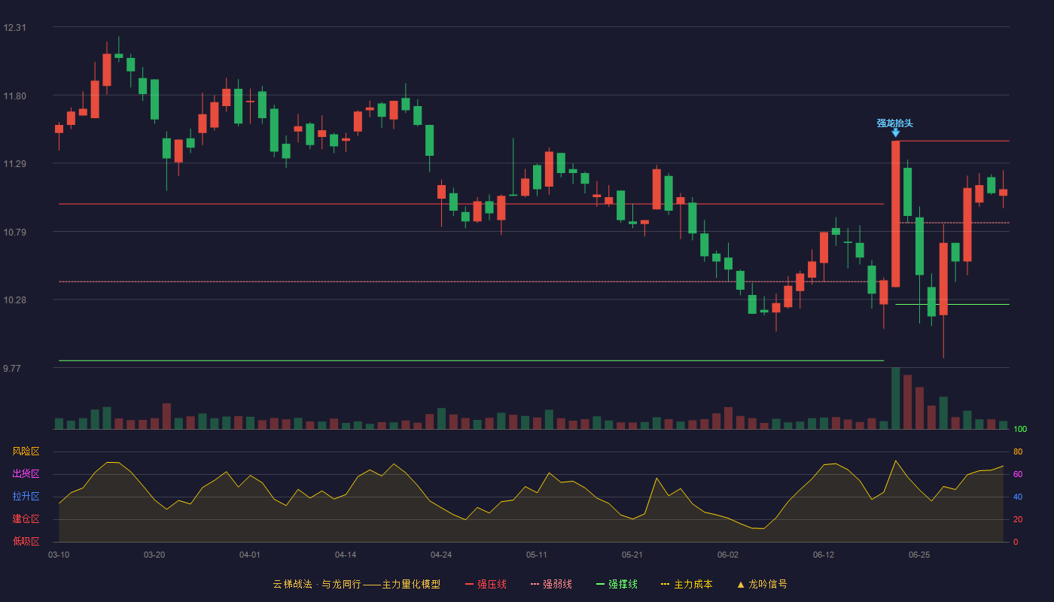Click the 06-02 date label
The height and width of the screenshot is (602, 1054).
tap(728, 555)
